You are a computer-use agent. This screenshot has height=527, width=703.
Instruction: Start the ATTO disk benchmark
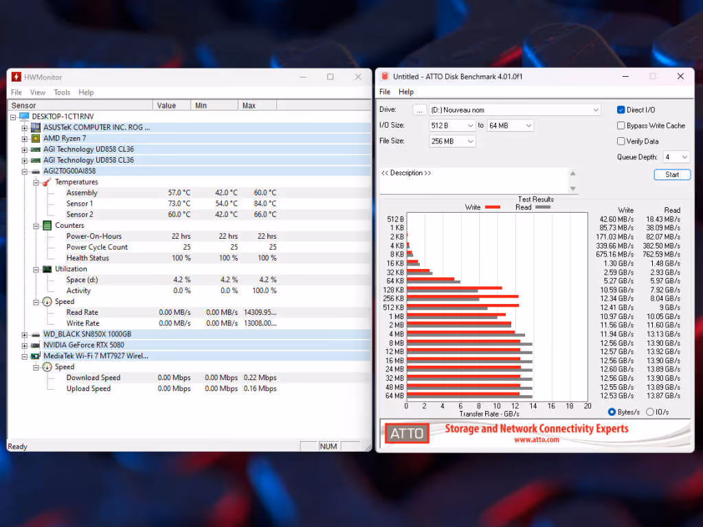(672, 174)
